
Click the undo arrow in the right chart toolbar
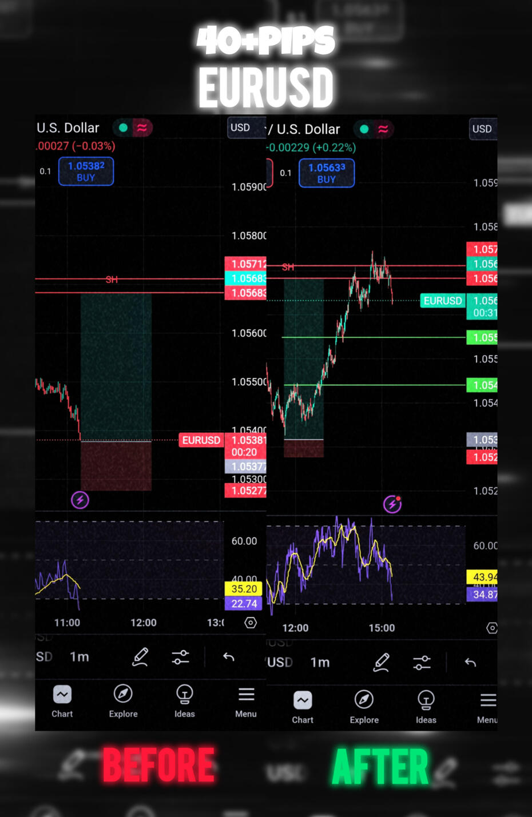(x=470, y=663)
